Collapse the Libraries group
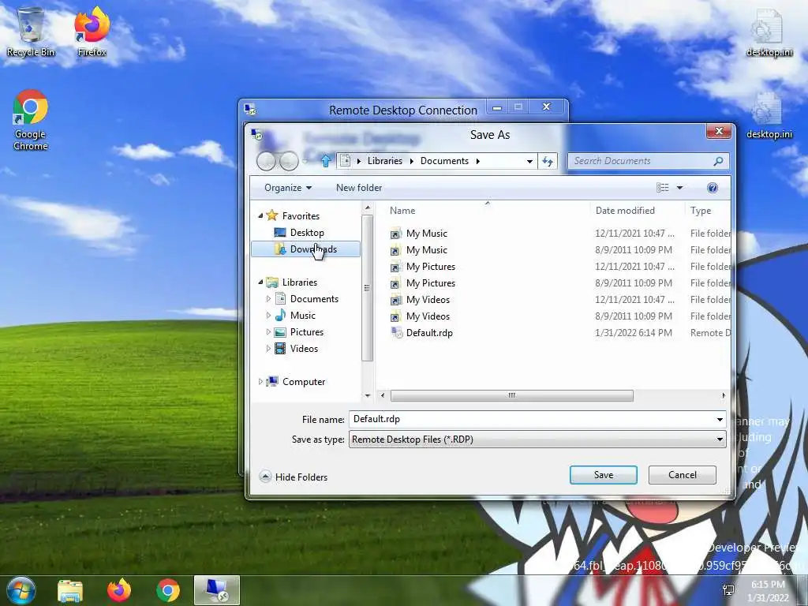The height and width of the screenshot is (606, 808). (260, 282)
